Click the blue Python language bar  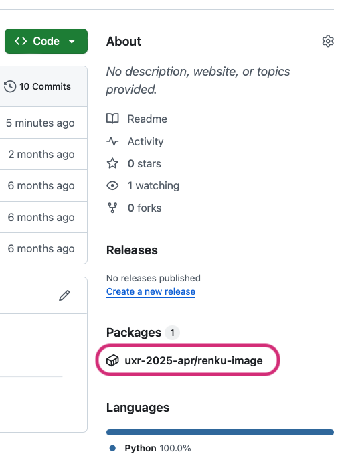[220, 432]
